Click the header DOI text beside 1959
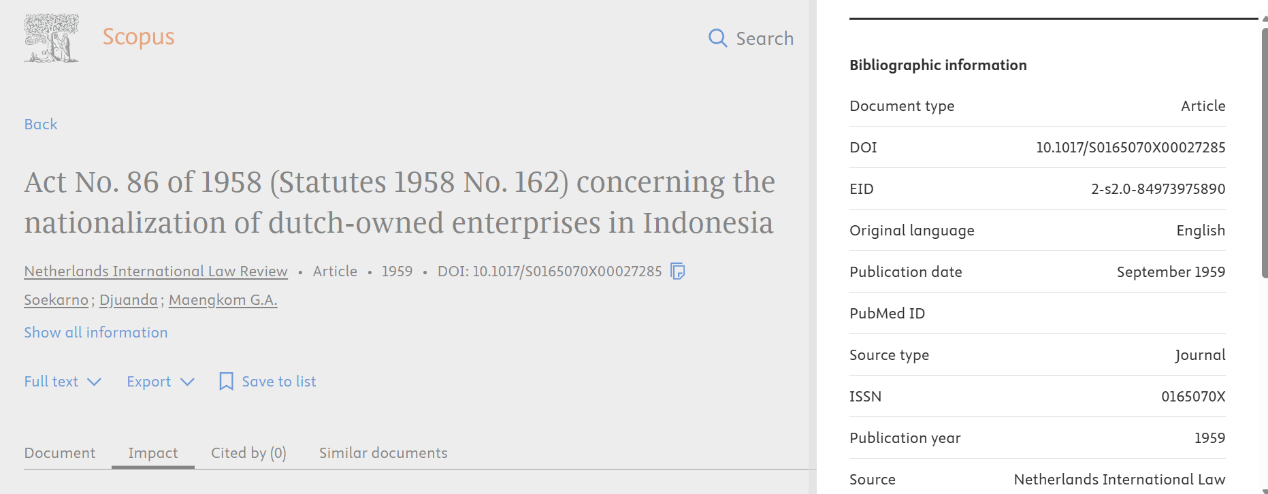 click(x=549, y=271)
